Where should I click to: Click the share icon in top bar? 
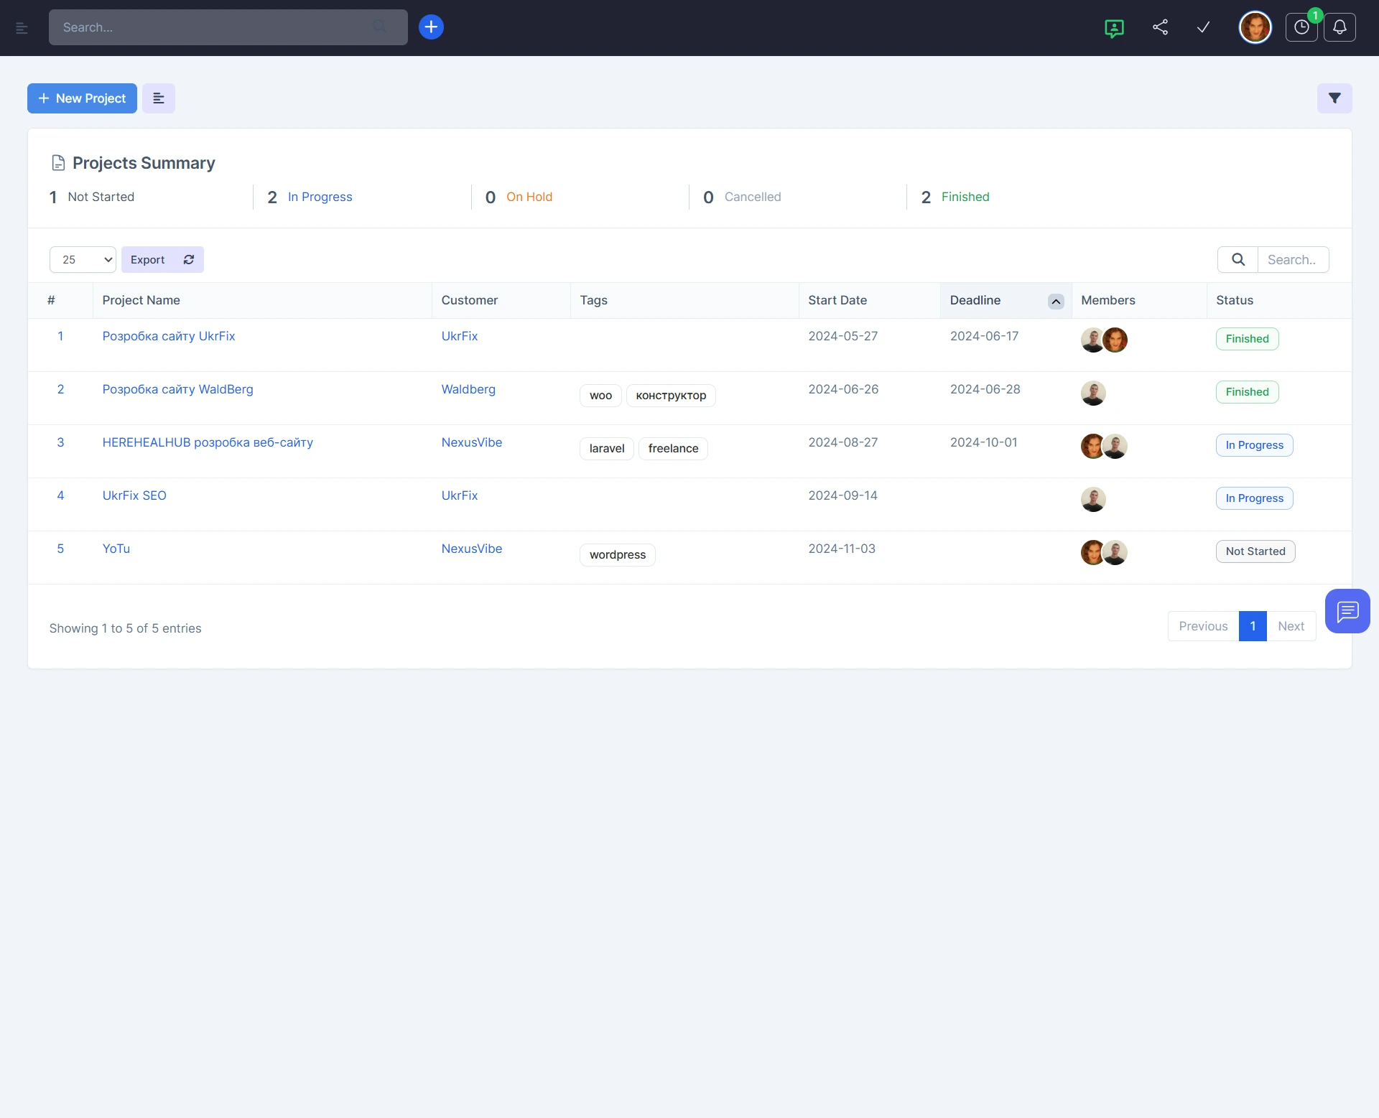[x=1160, y=27]
